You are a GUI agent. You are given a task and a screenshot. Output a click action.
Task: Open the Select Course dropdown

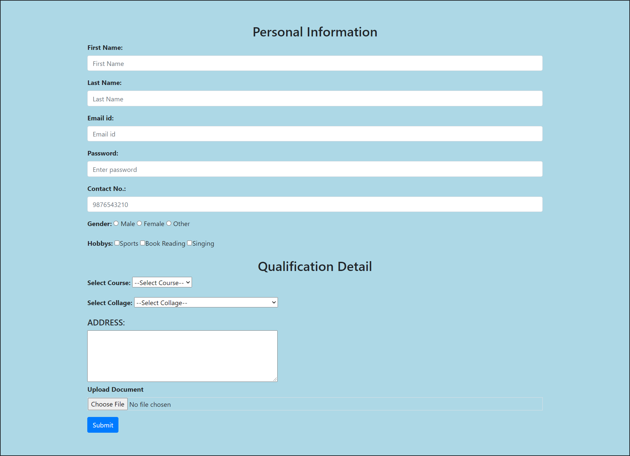(162, 282)
